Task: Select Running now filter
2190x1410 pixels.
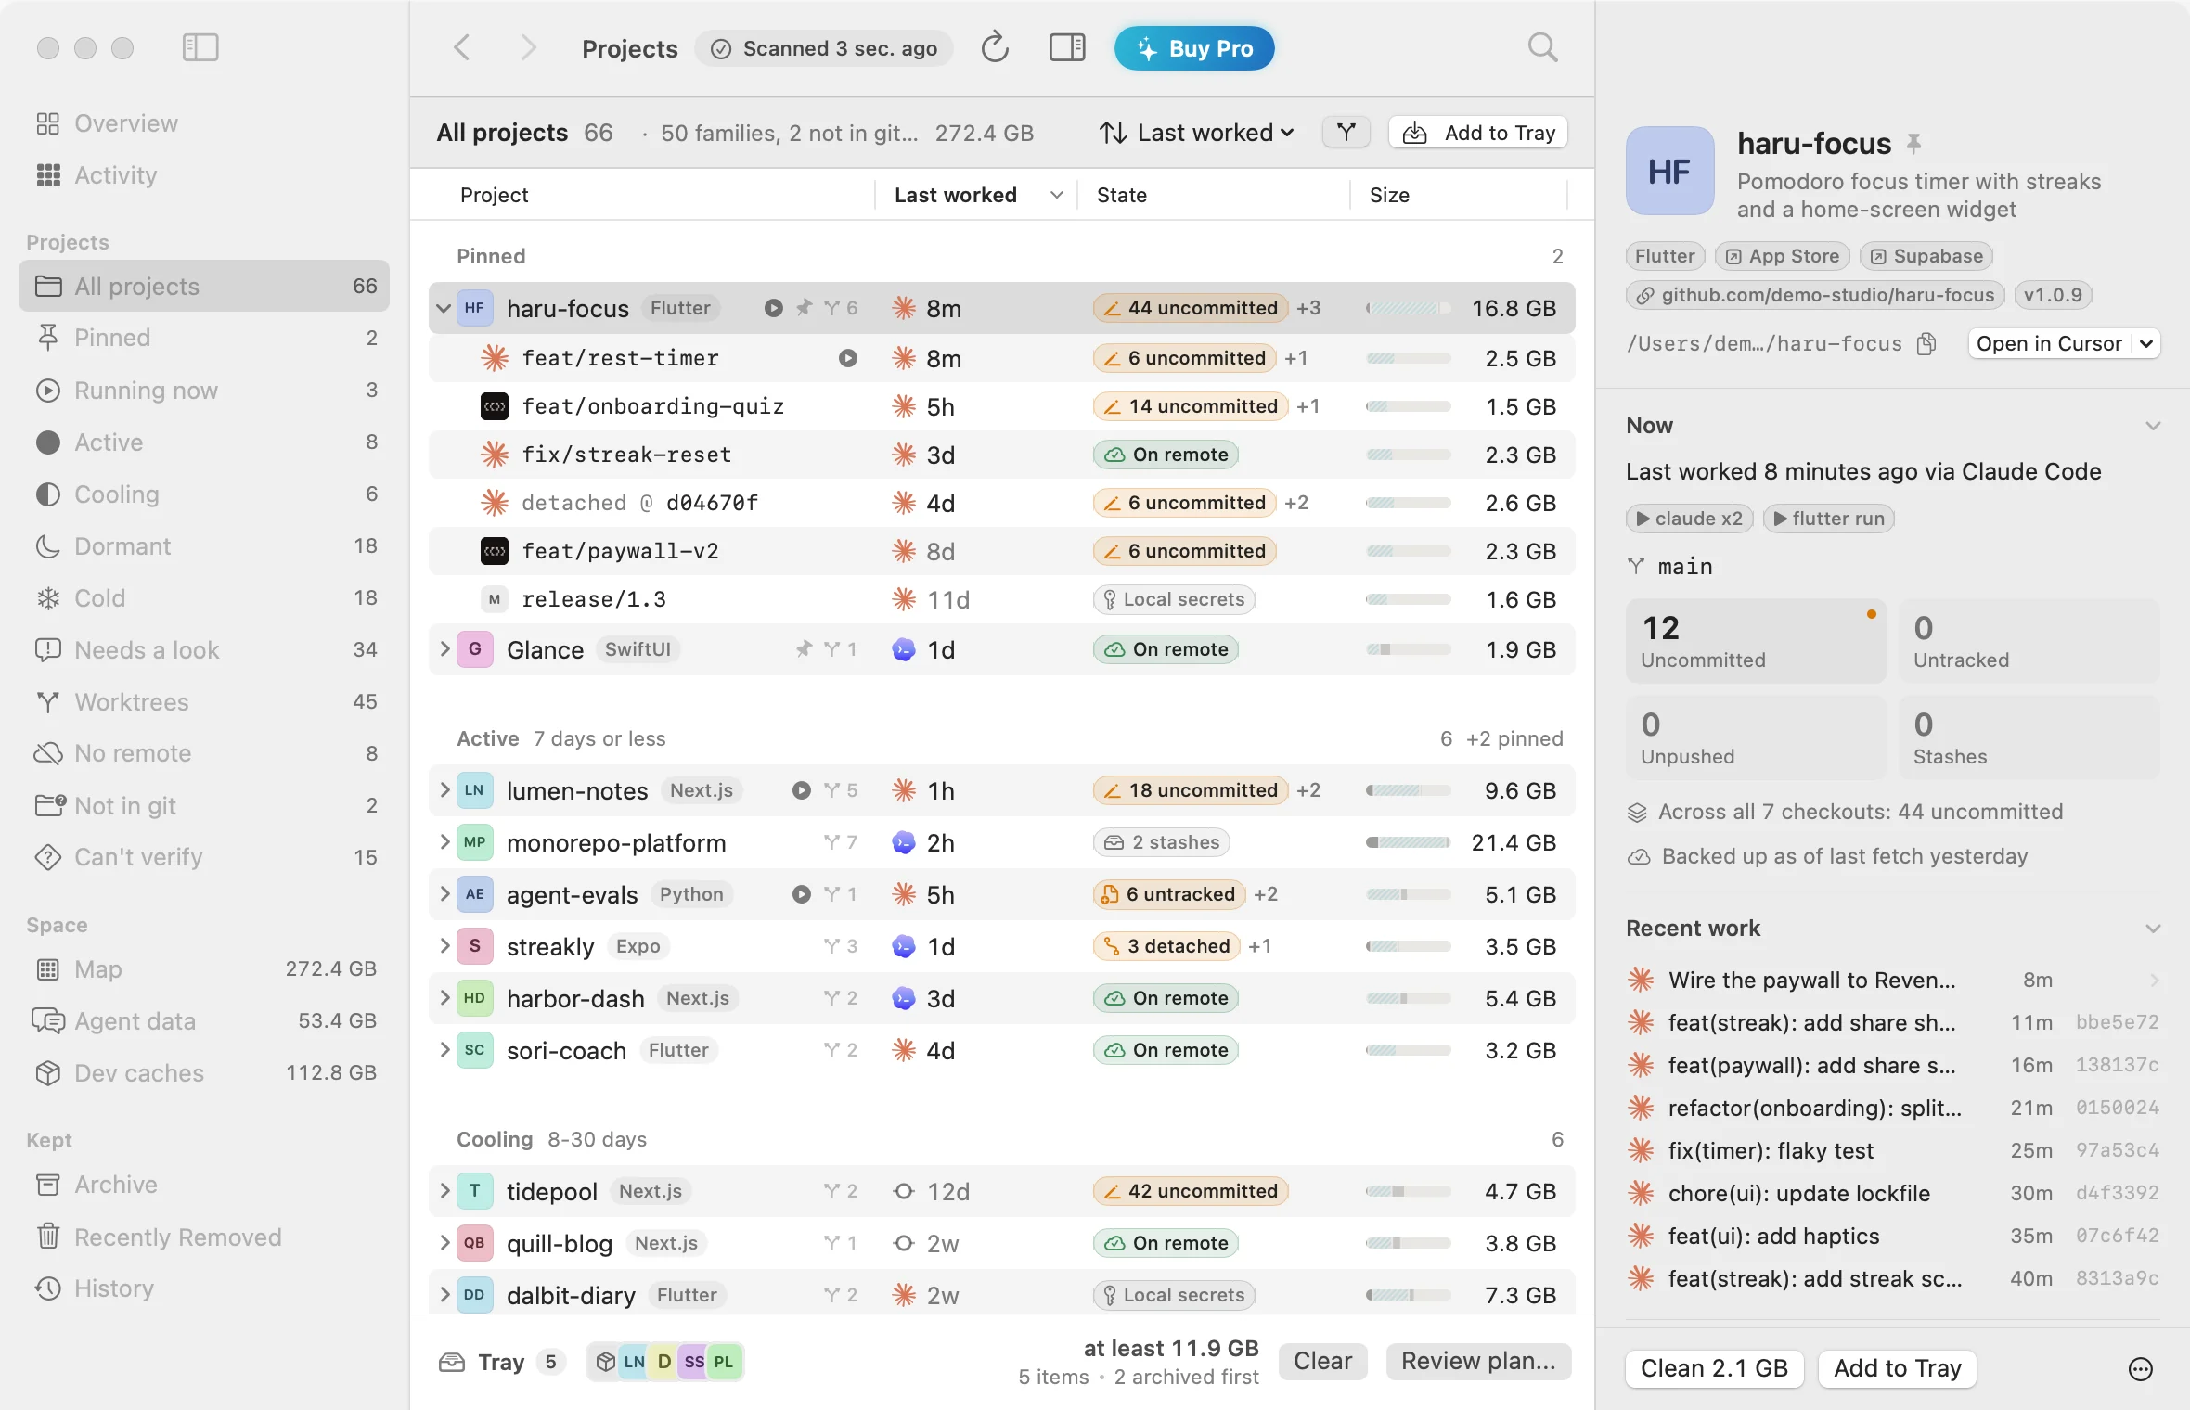Action: click(204, 391)
